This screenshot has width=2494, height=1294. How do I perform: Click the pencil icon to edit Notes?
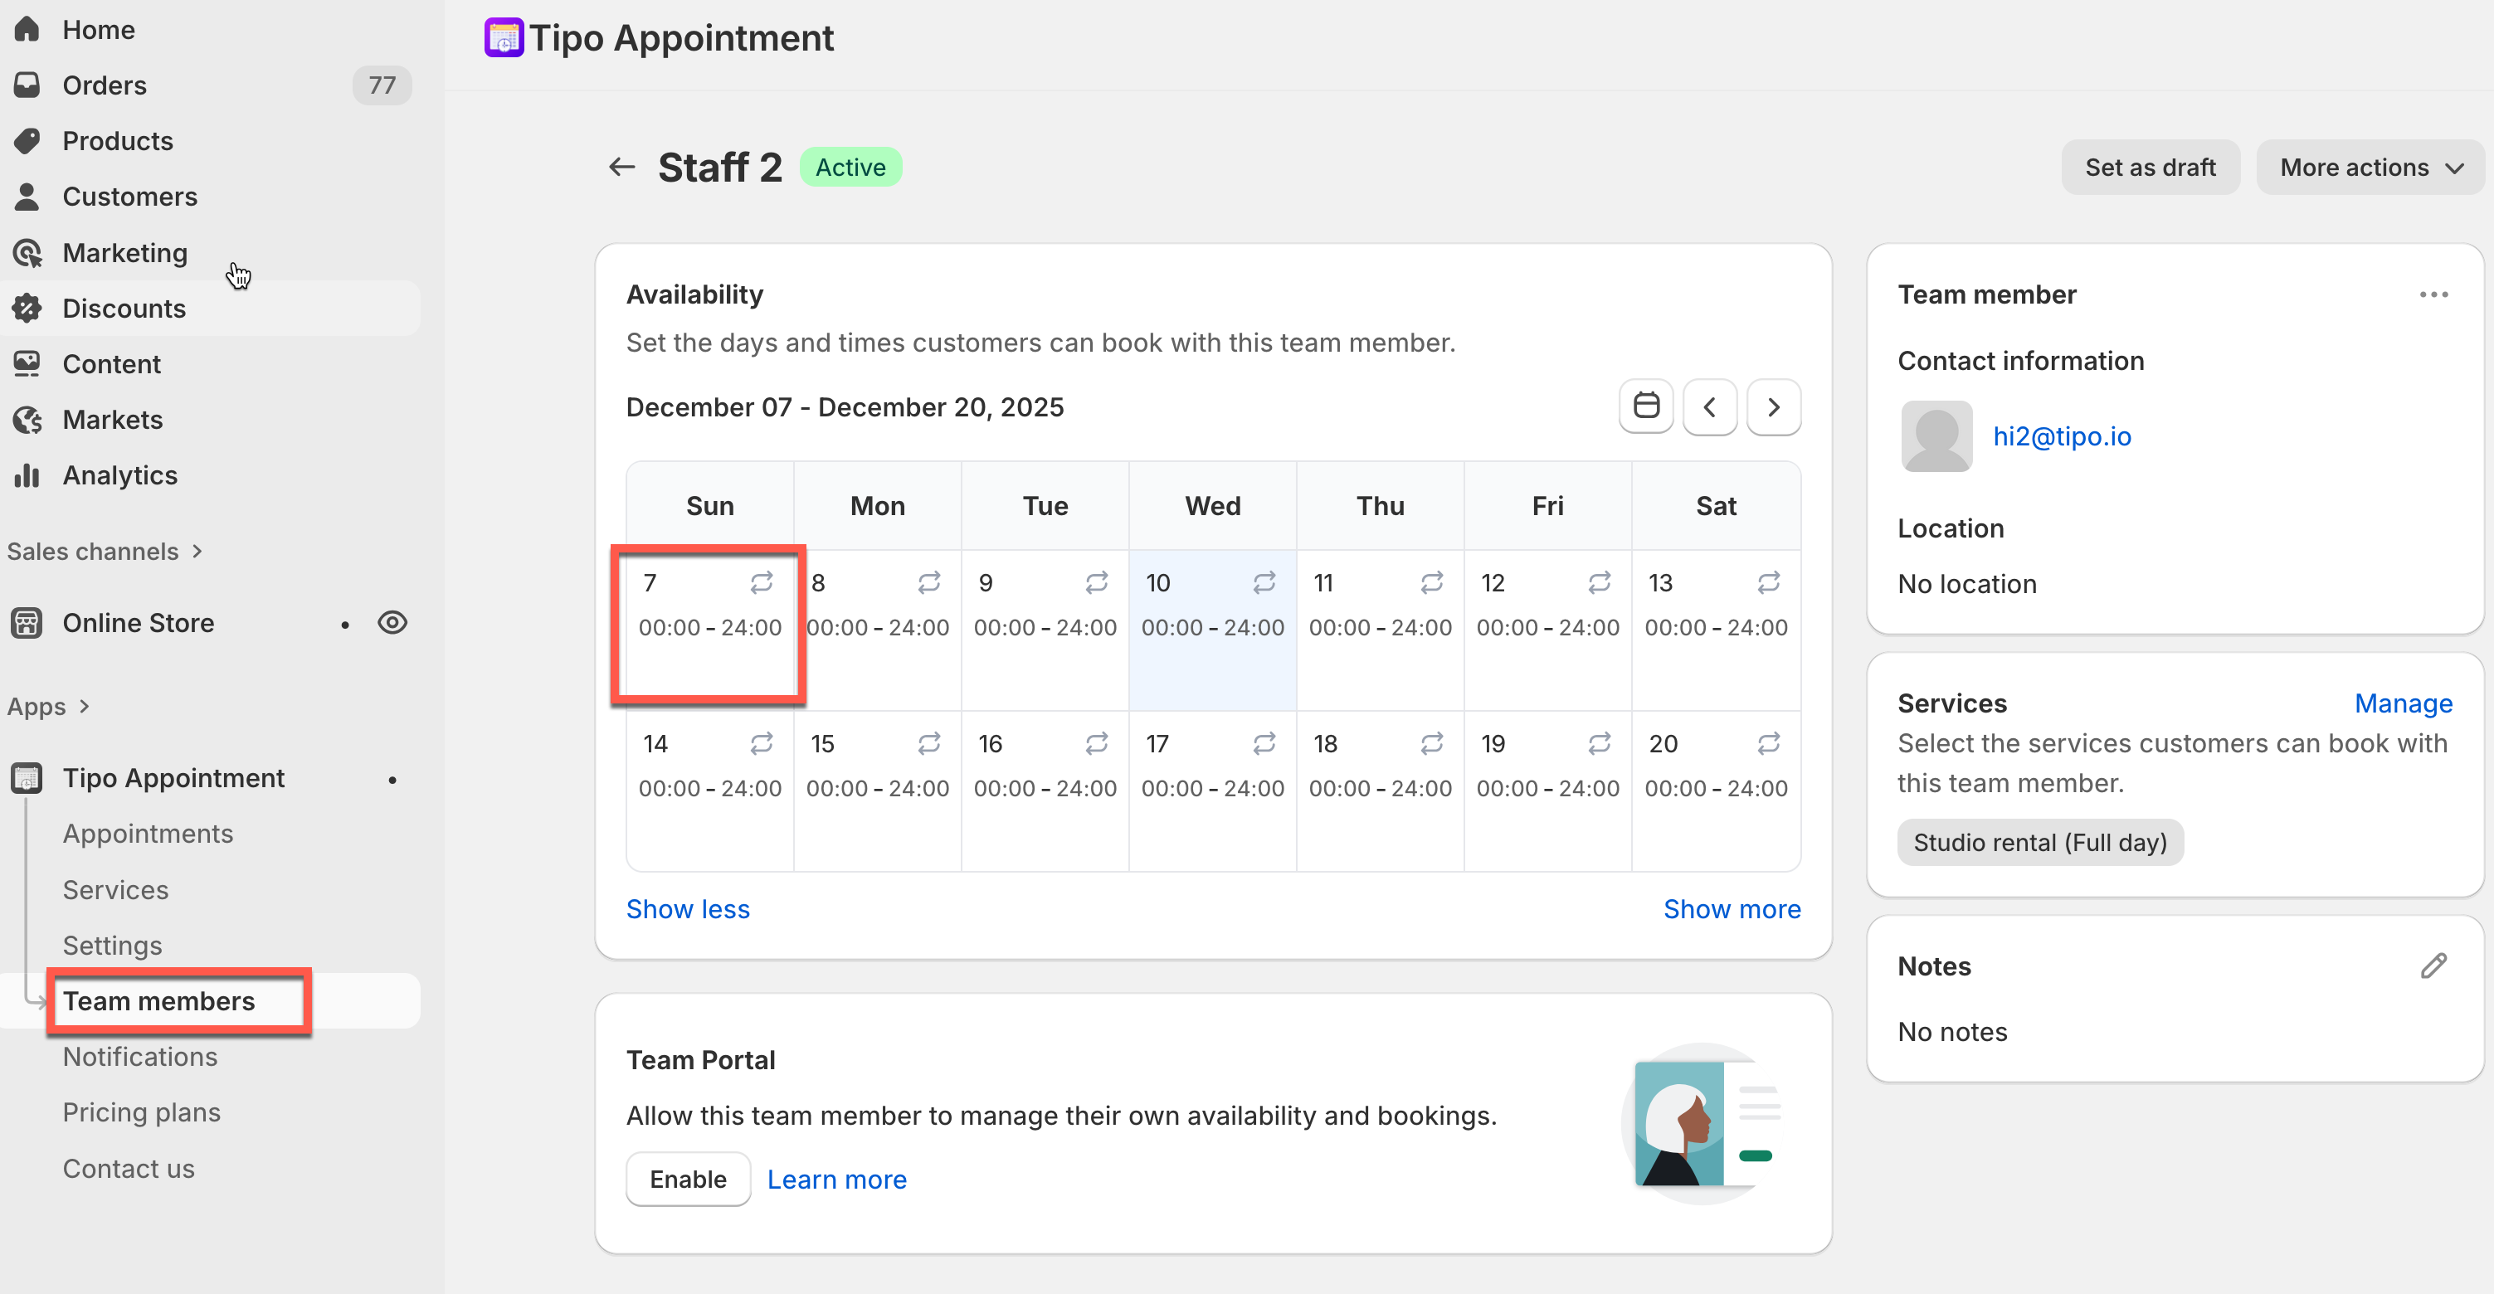pyautogui.click(x=2433, y=965)
